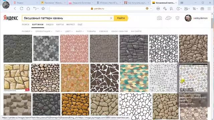Select the КАРТИНКИ tab
The width and height of the screenshot is (214, 120).
[x=38, y=24]
